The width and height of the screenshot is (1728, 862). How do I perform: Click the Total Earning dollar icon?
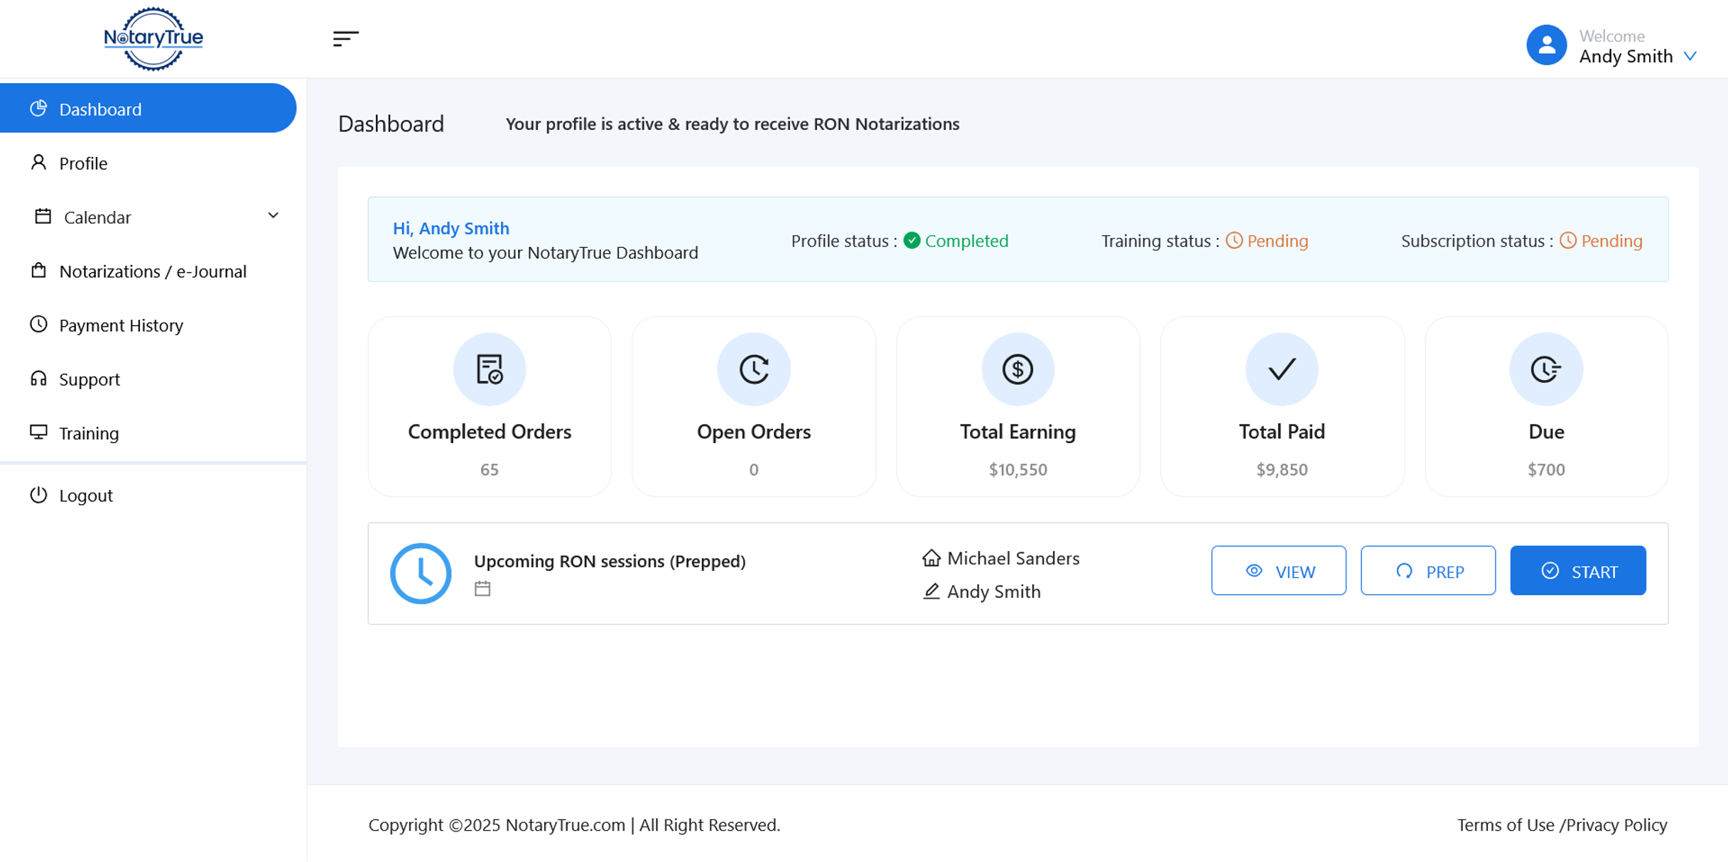coord(1017,369)
